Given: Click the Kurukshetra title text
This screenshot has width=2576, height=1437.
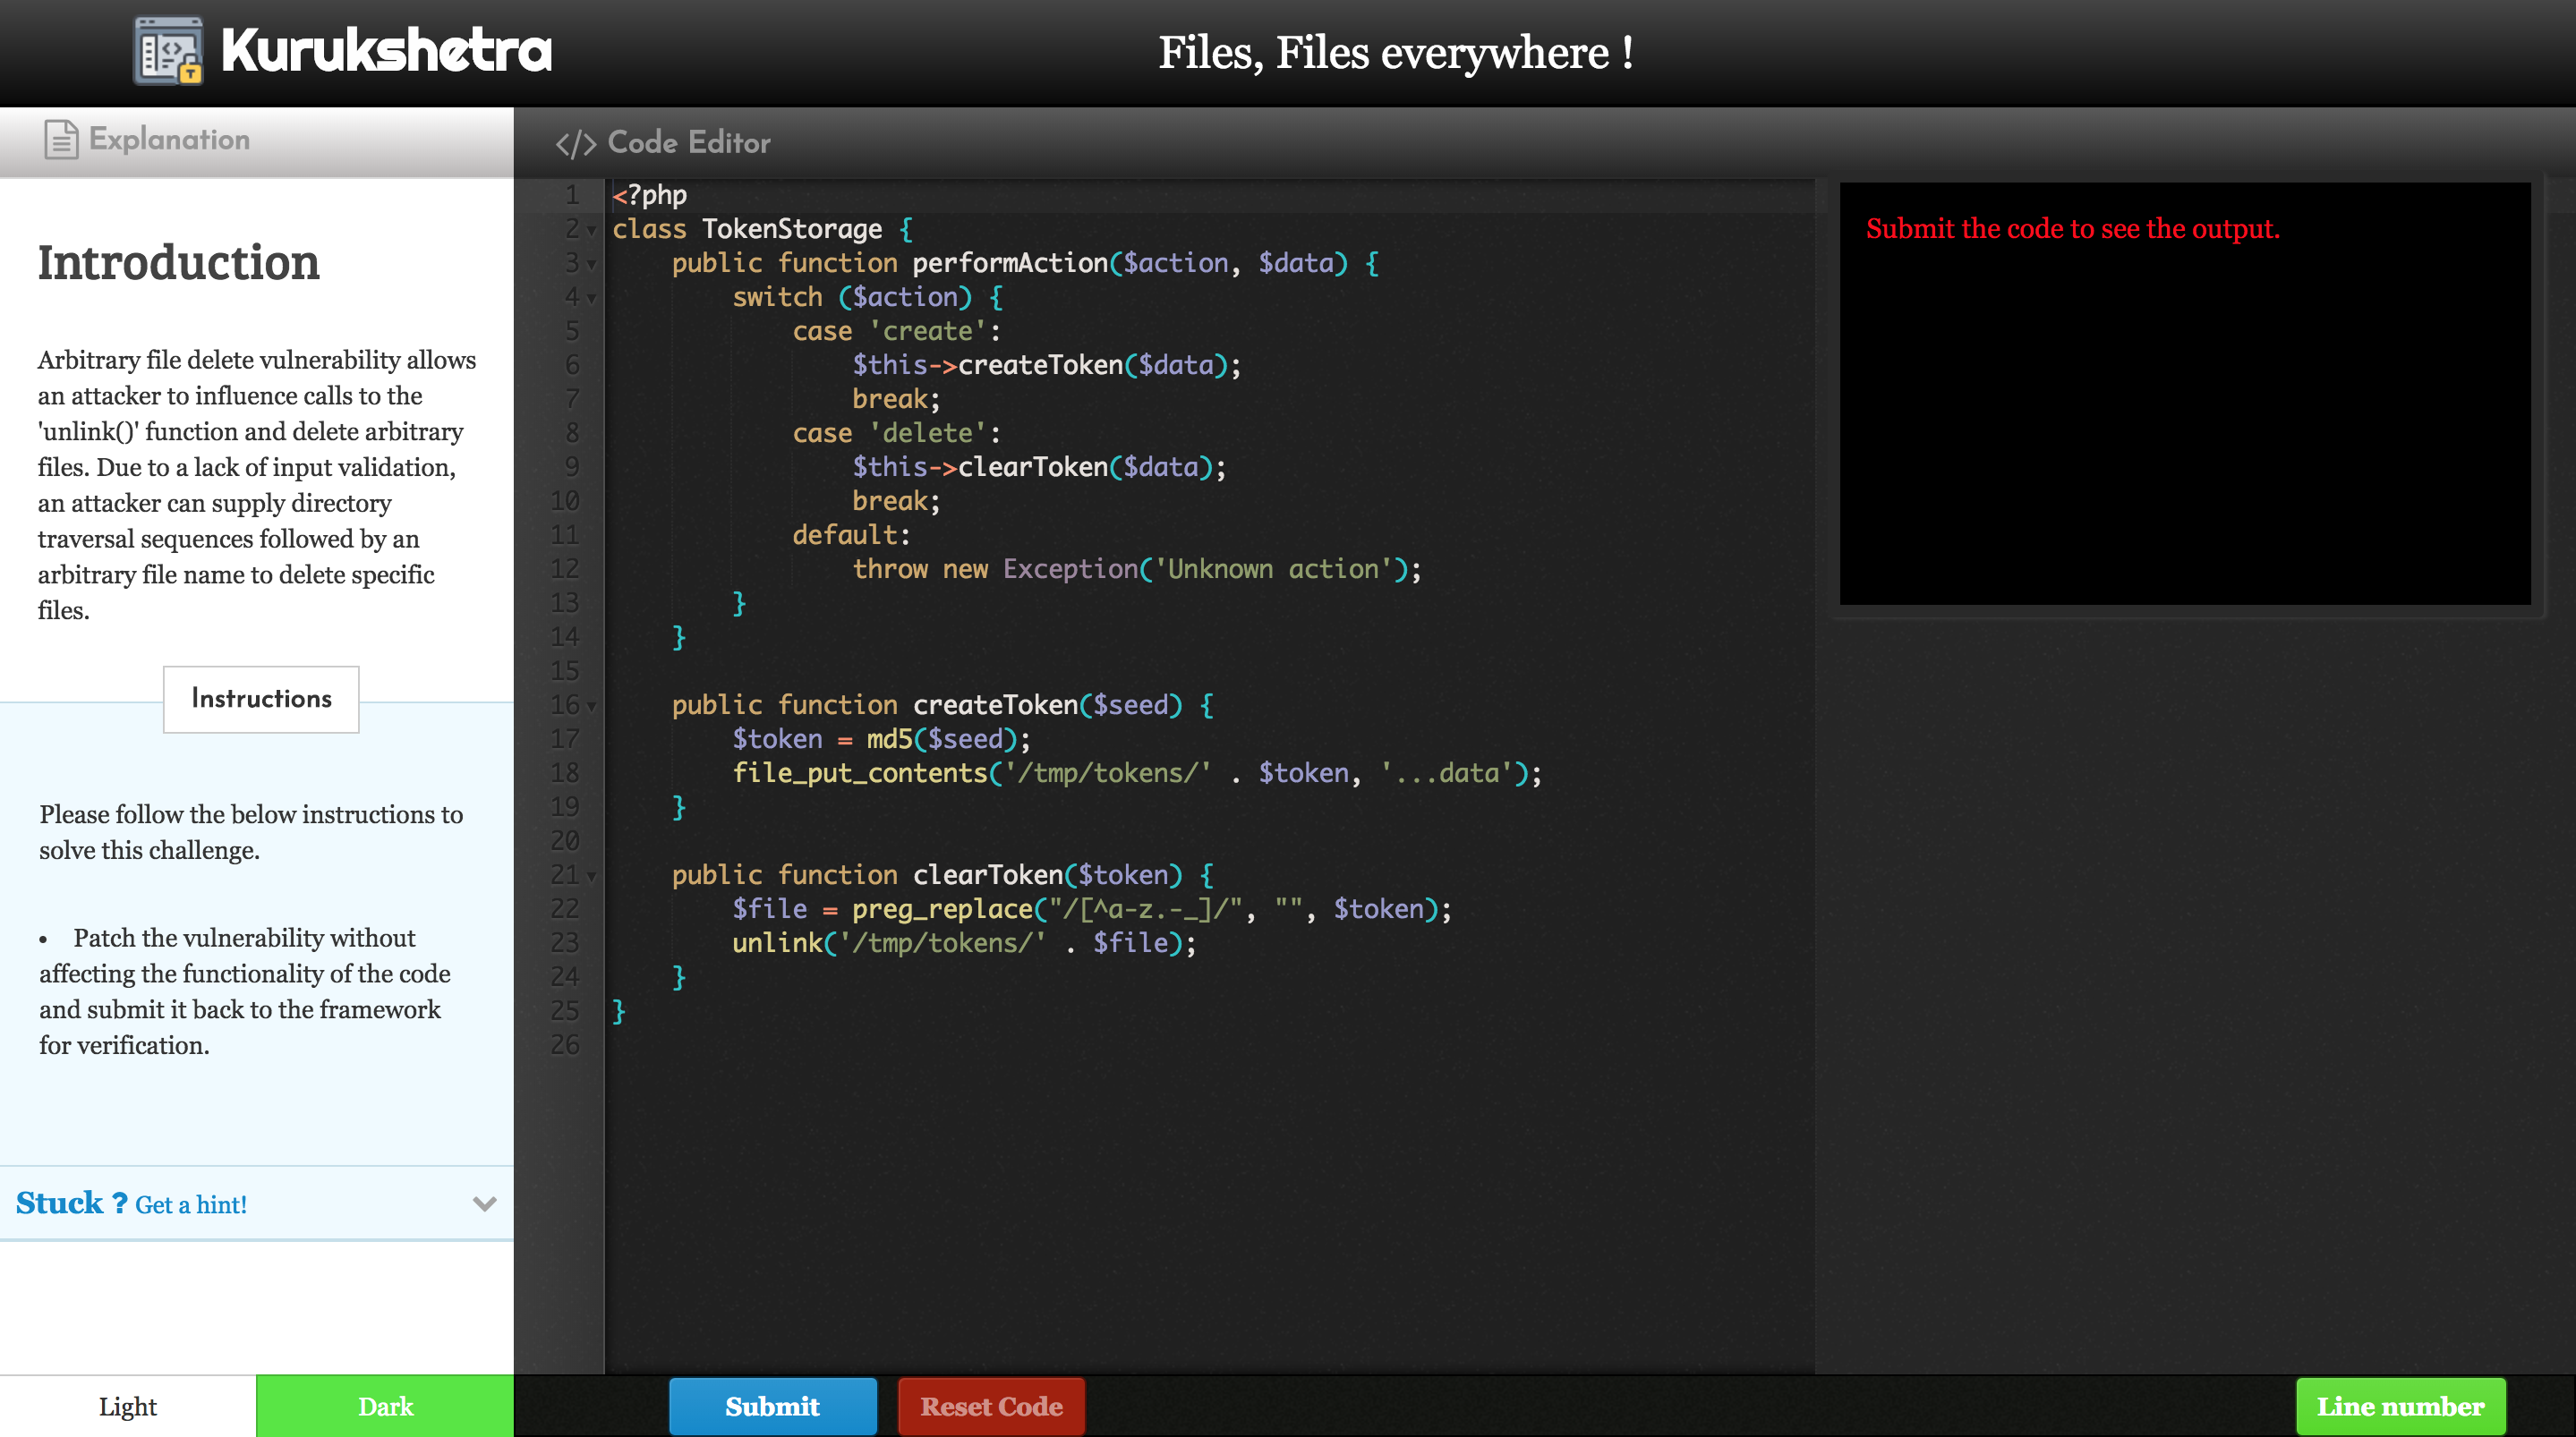Looking at the screenshot, I should (386, 50).
